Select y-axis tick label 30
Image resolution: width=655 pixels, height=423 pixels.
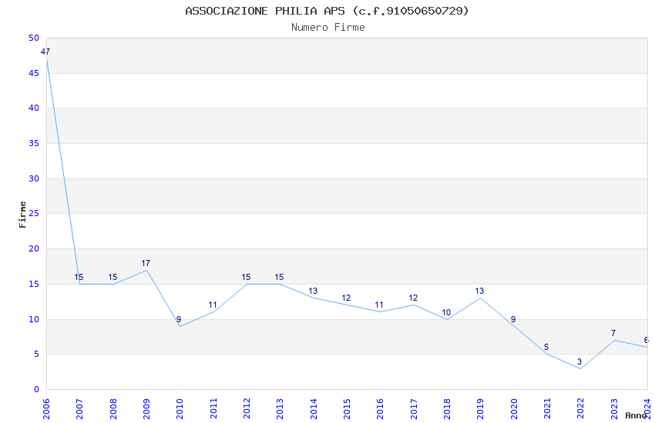point(34,178)
